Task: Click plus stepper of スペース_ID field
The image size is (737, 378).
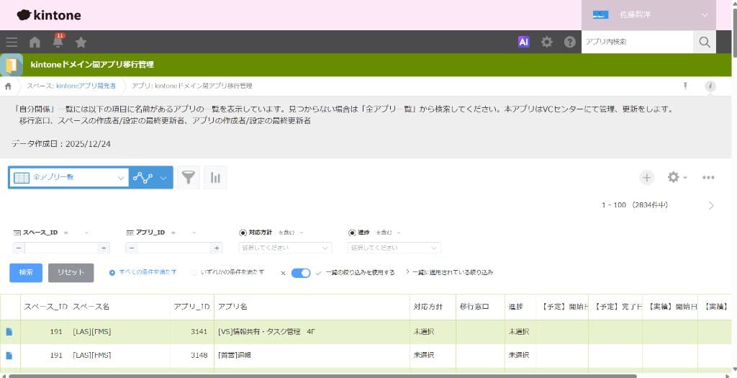Action: [x=104, y=248]
